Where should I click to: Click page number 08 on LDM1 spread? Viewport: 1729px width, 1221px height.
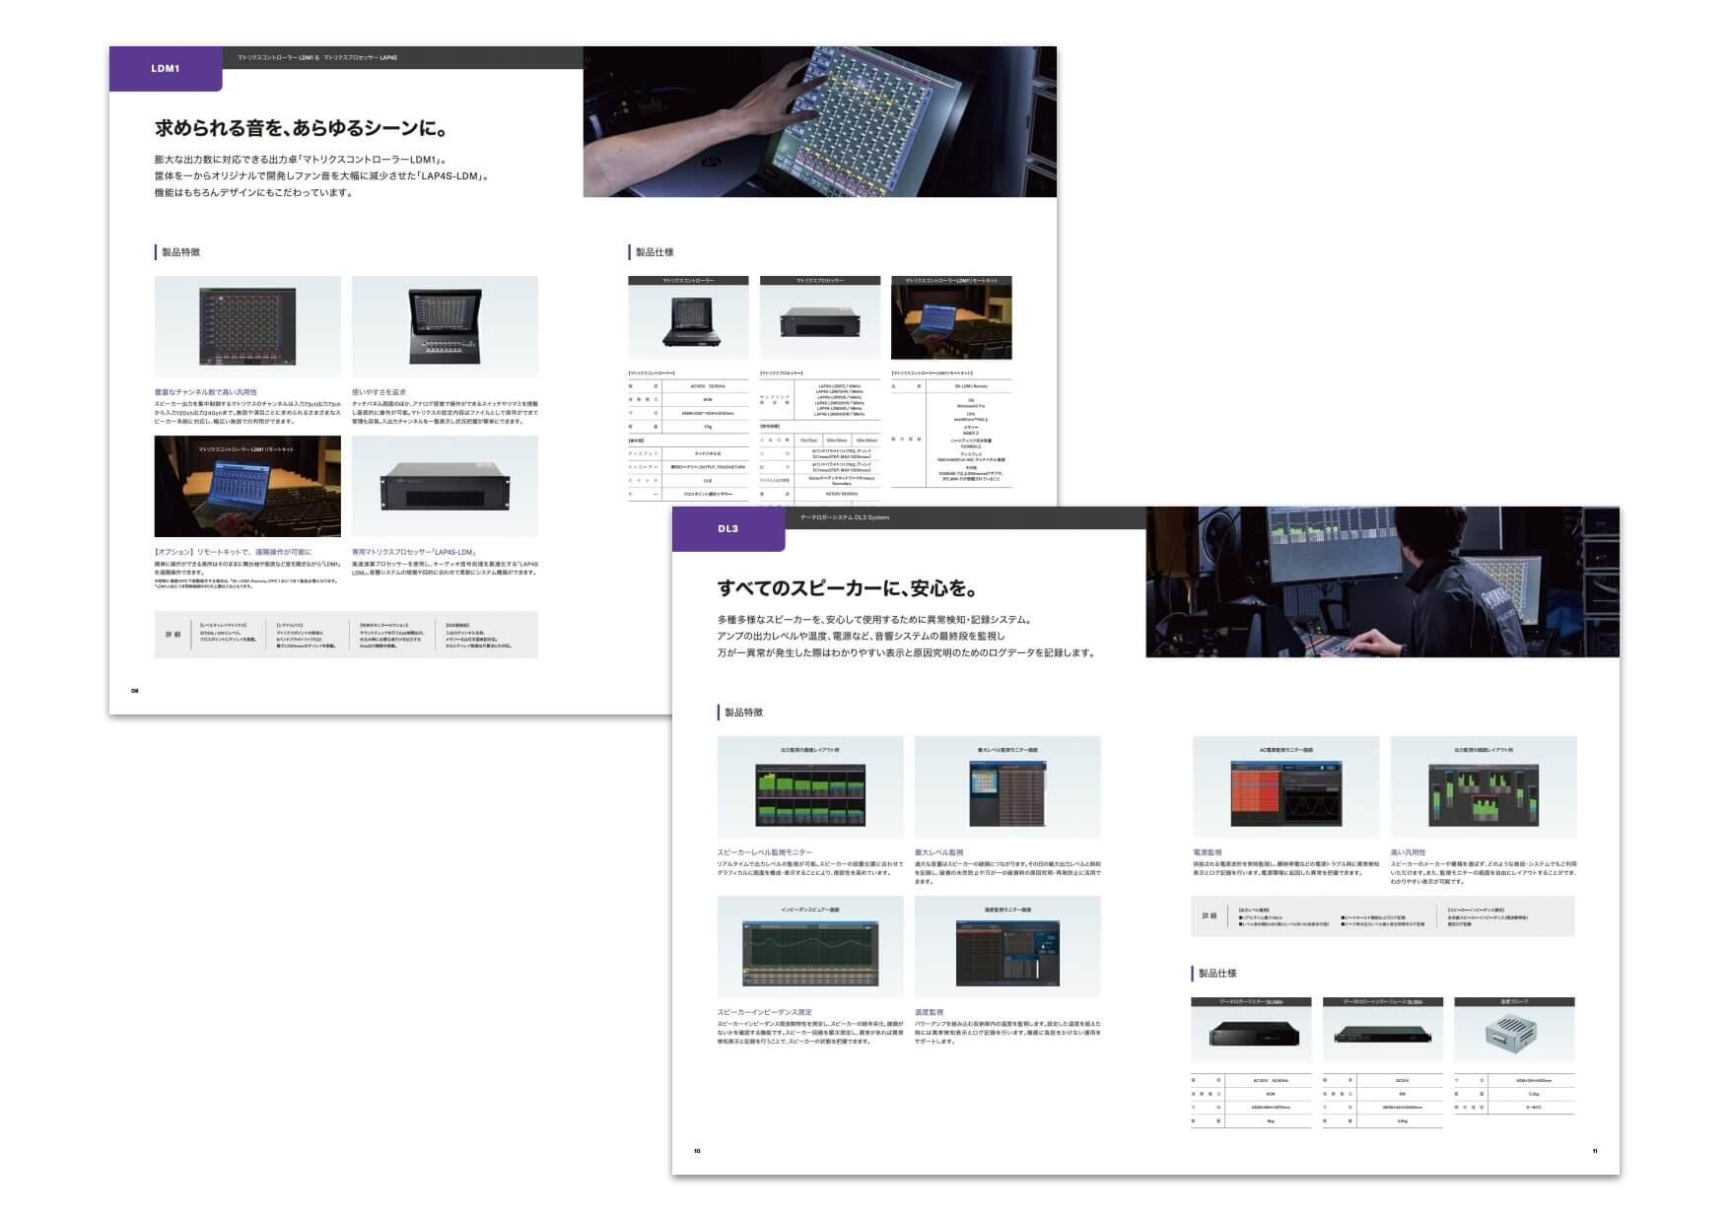(x=135, y=691)
